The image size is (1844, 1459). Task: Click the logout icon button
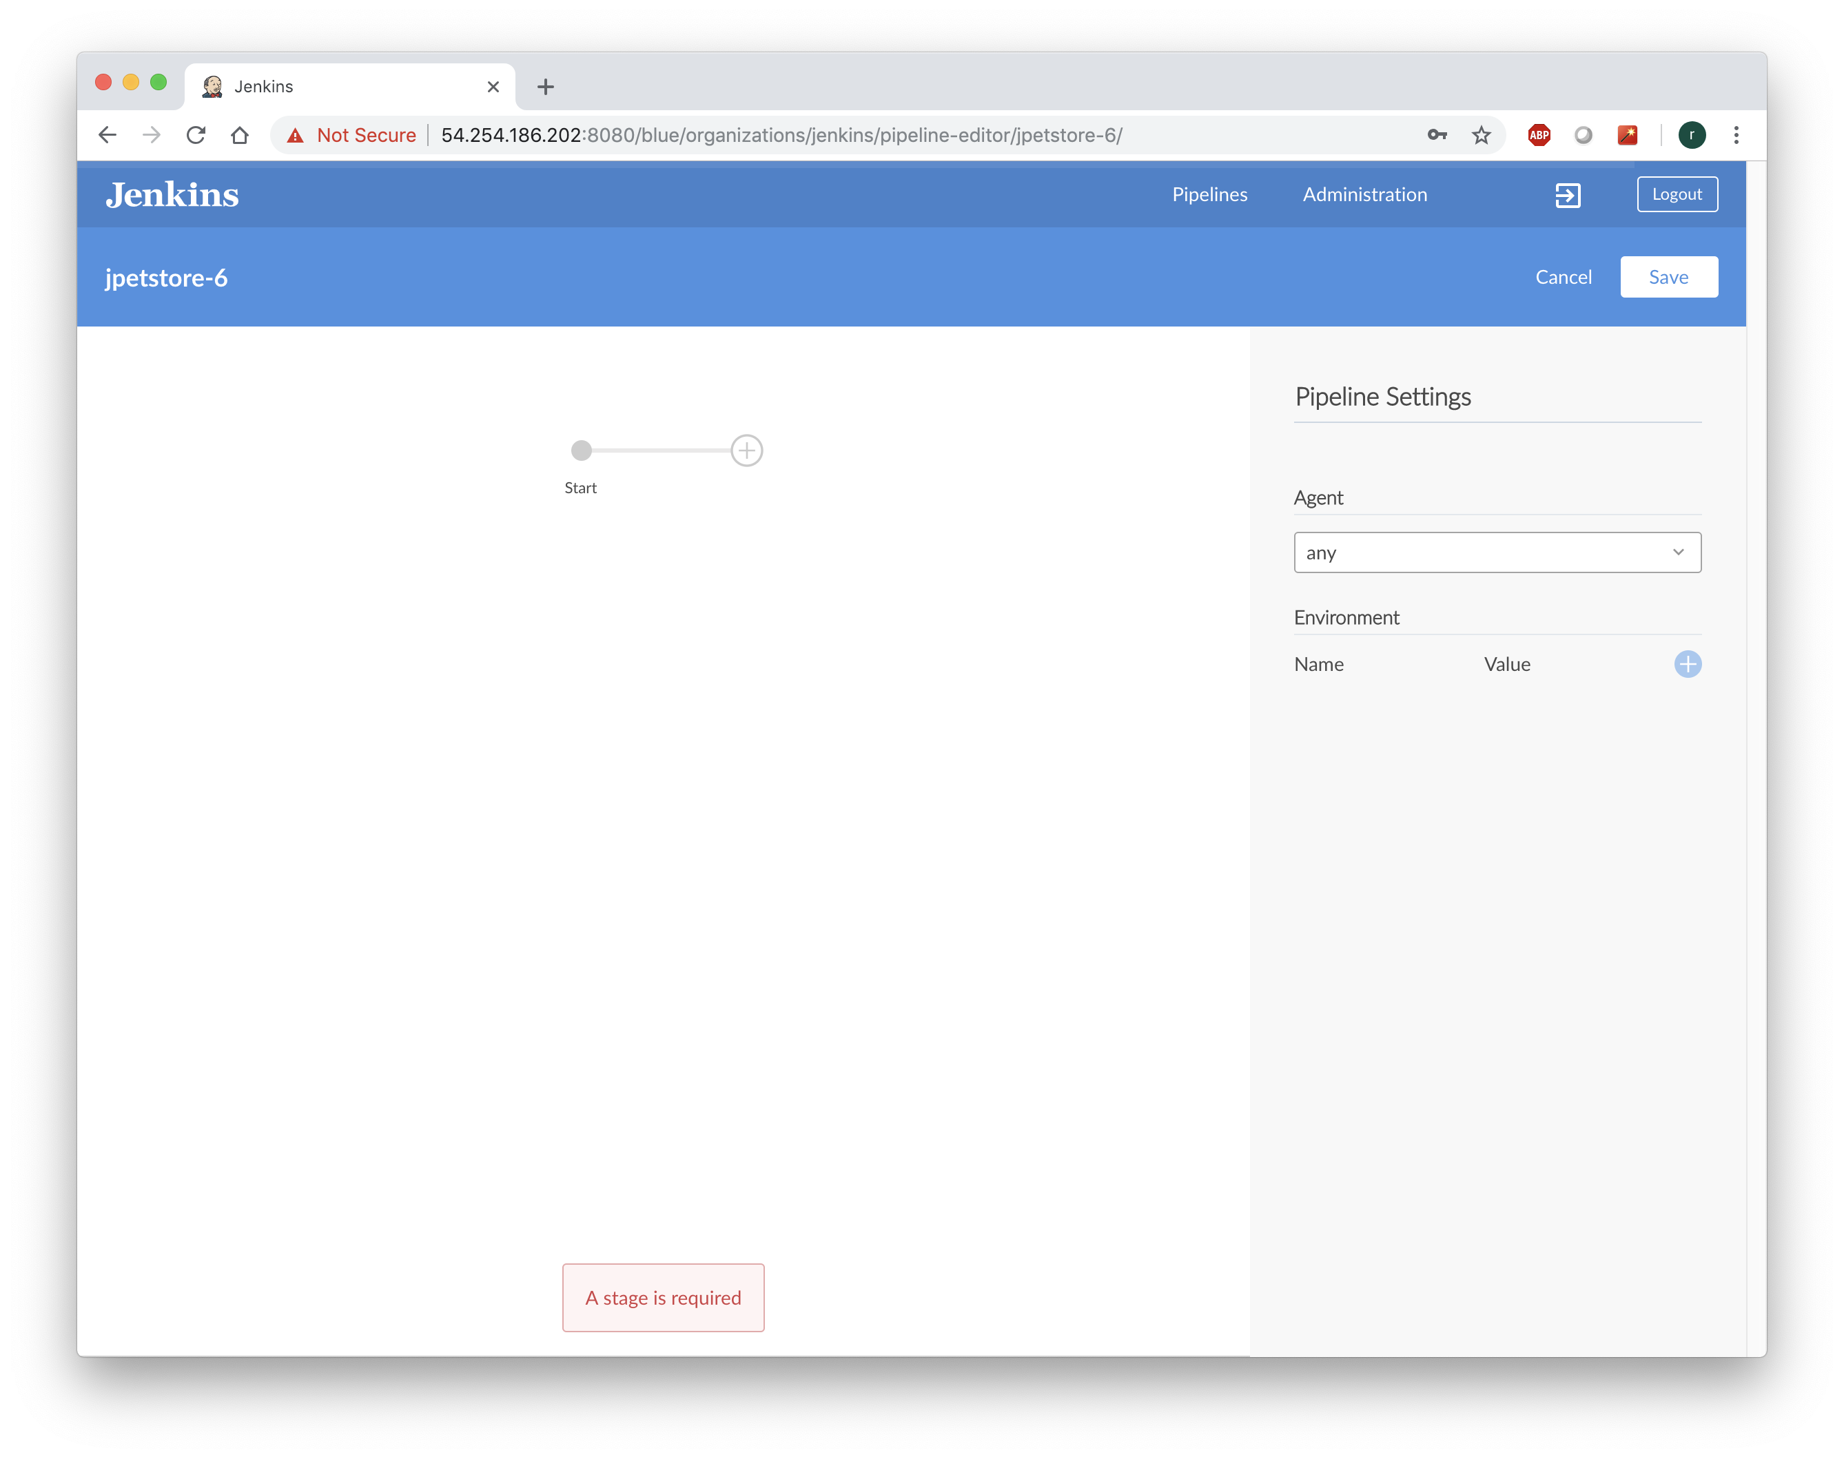pos(1567,193)
